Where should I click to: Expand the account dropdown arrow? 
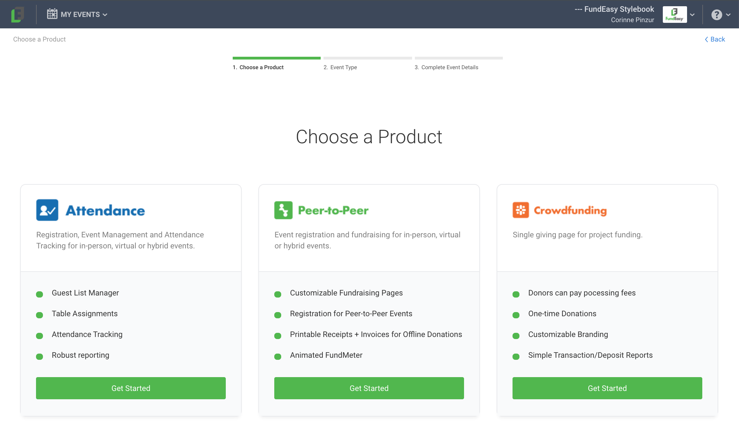click(692, 15)
